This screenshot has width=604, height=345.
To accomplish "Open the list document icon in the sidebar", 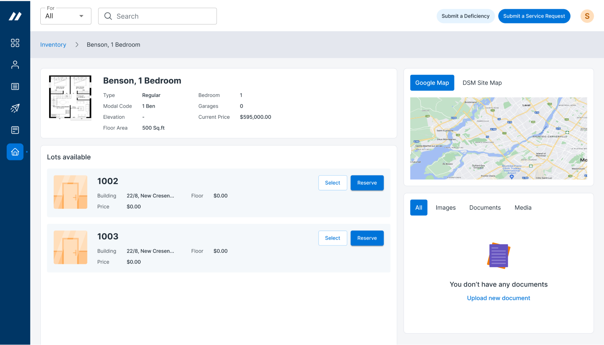I will pos(15,87).
